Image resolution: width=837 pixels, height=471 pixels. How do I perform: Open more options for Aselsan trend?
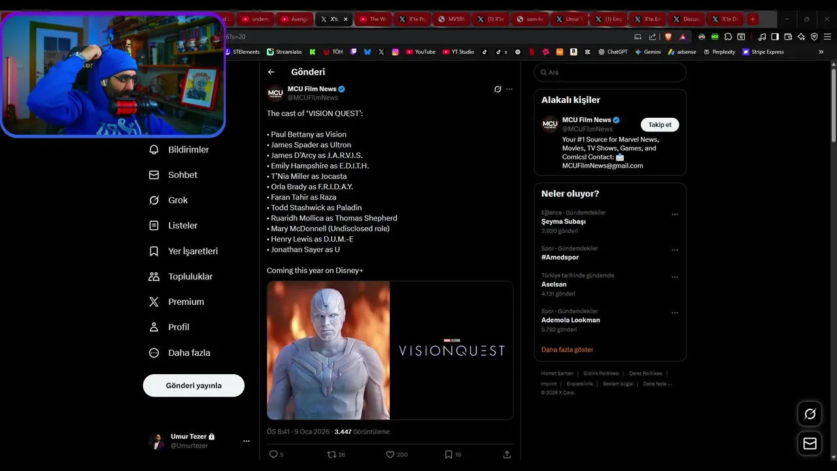tap(675, 277)
